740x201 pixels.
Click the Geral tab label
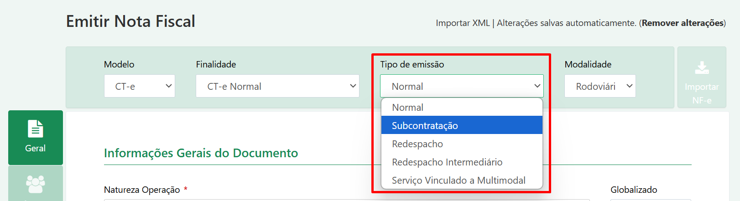tap(35, 148)
